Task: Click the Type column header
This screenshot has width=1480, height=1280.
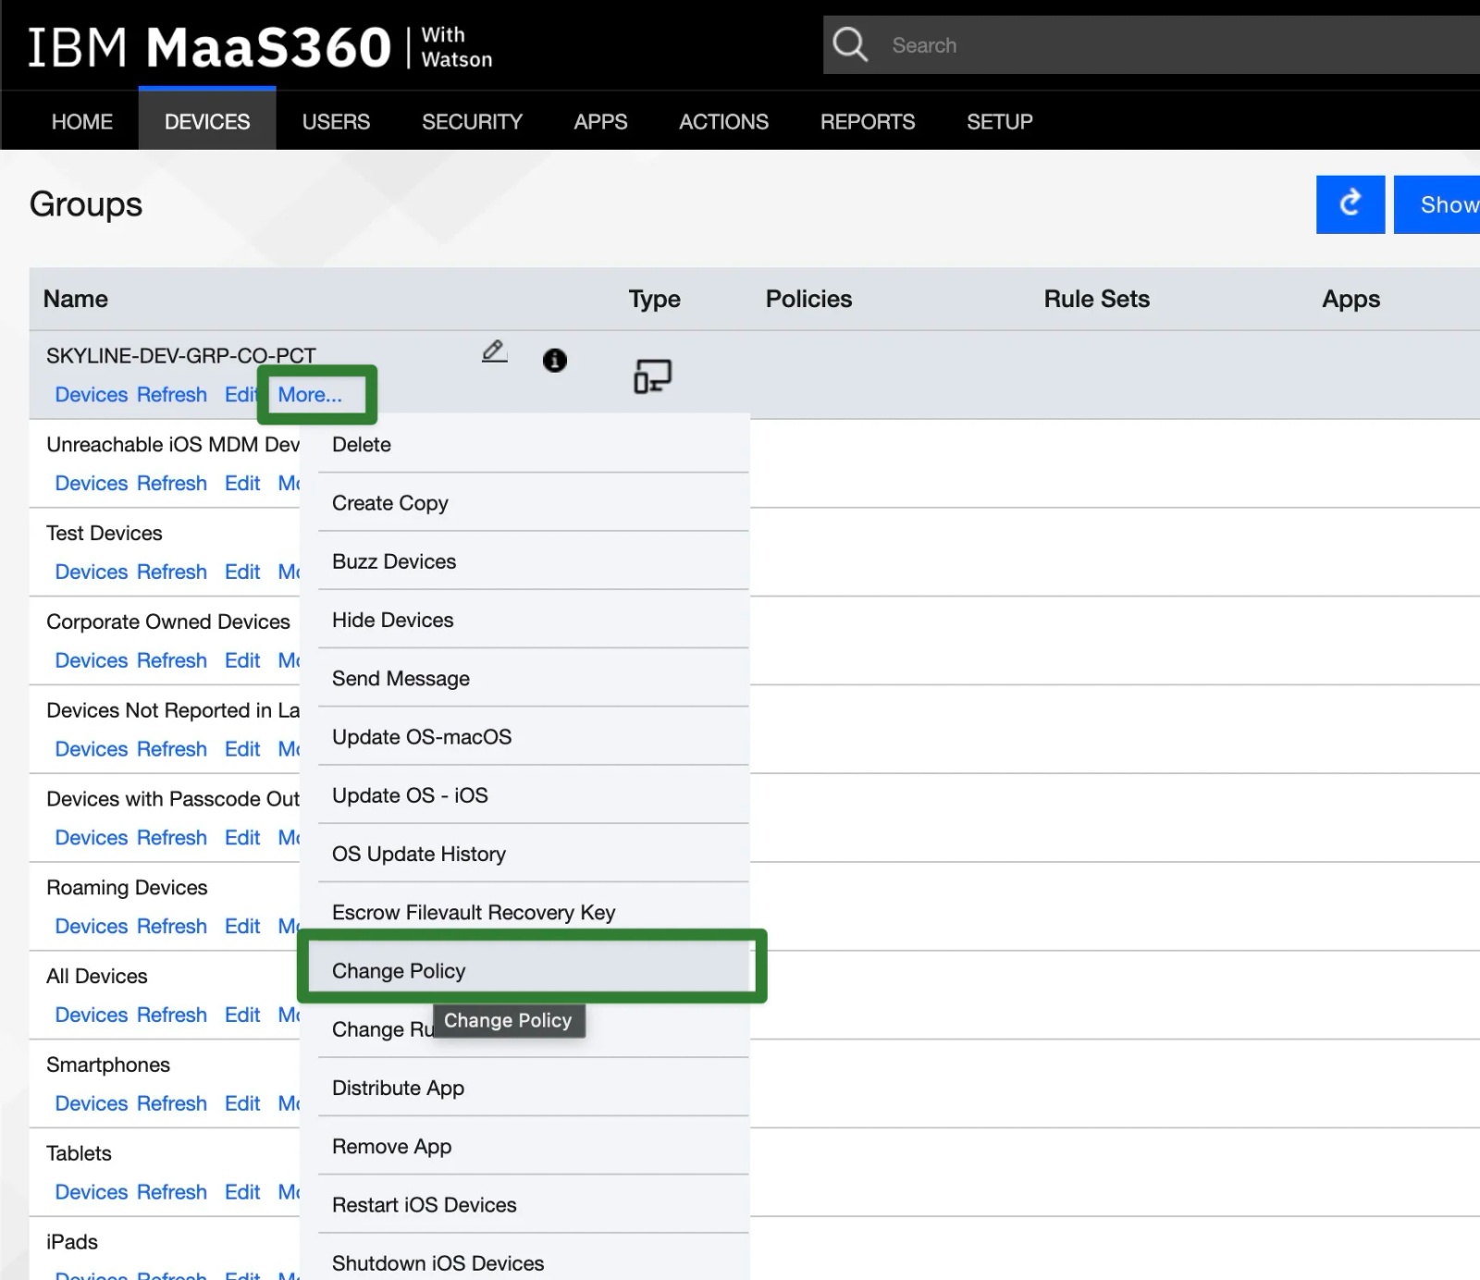Action: 654,299
